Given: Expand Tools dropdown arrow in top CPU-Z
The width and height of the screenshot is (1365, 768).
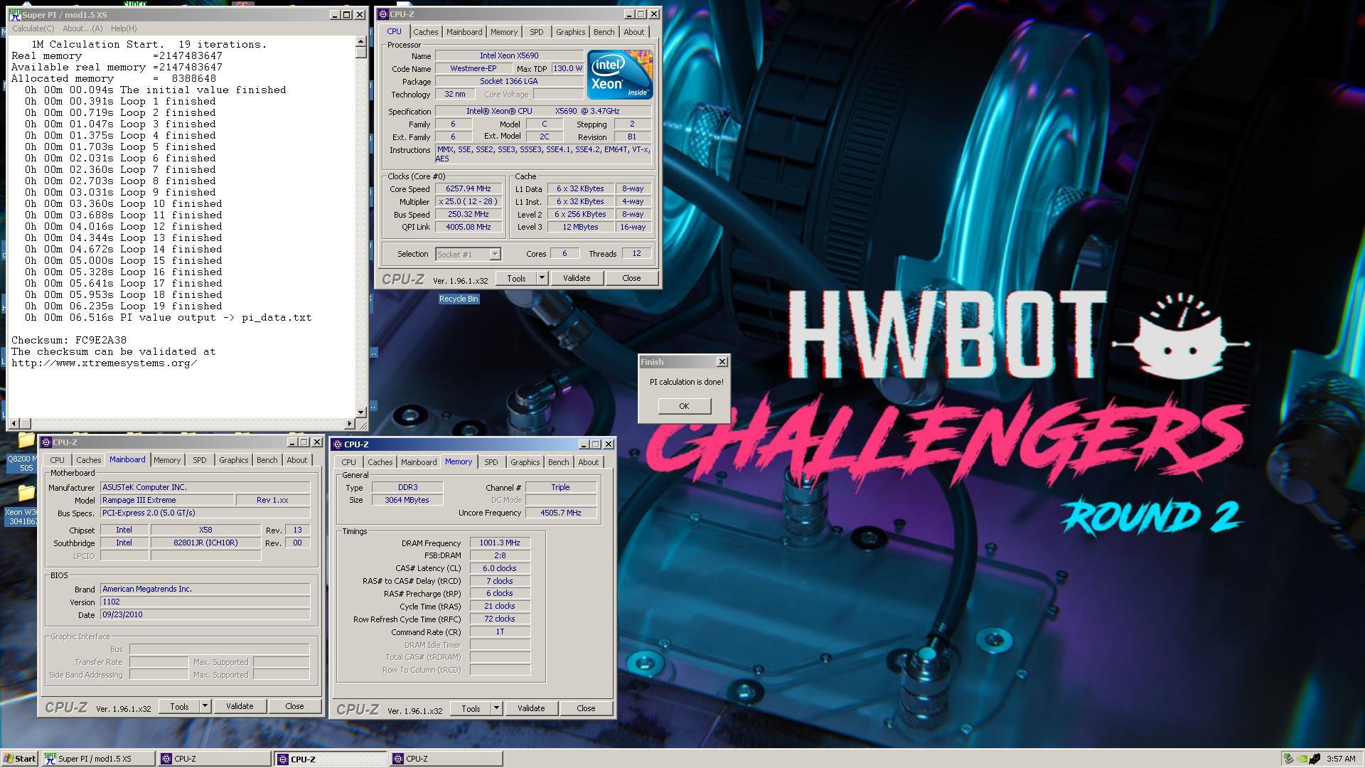Looking at the screenshot, I should (542, 278).
